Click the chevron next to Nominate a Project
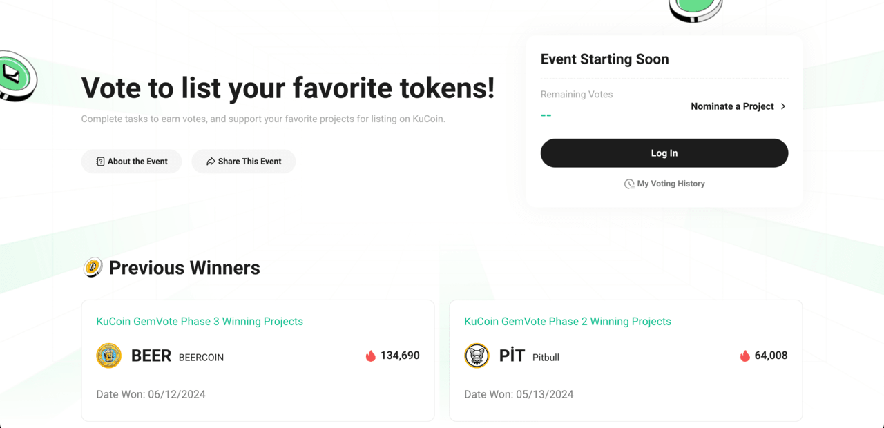 tap(783, 106)
